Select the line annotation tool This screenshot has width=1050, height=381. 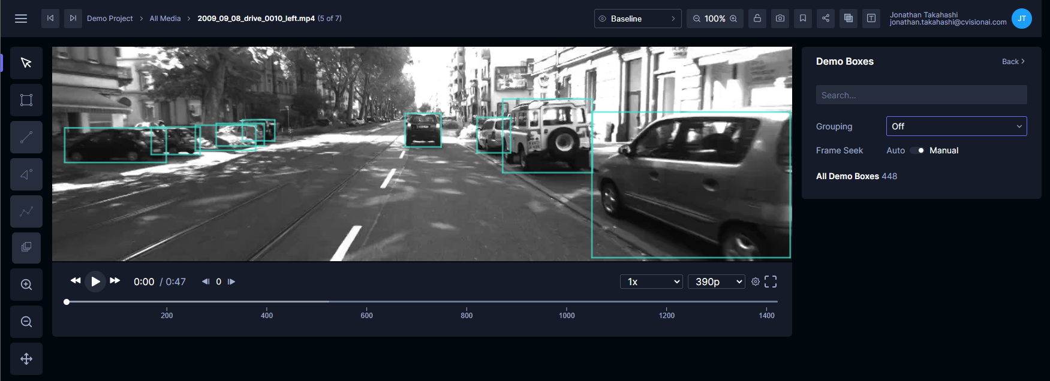pyautogui.click(x=26, y=137)
